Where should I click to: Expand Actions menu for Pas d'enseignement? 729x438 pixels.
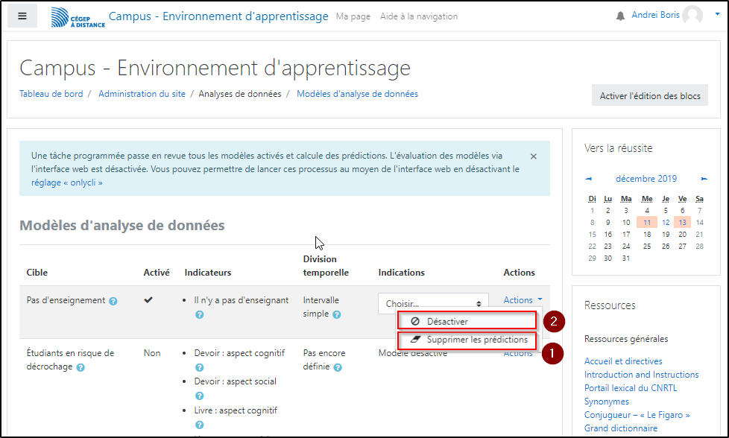tap(523, 300)
